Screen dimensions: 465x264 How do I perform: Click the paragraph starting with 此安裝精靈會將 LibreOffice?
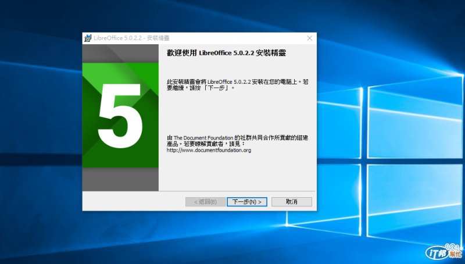(x=237, y=85)
